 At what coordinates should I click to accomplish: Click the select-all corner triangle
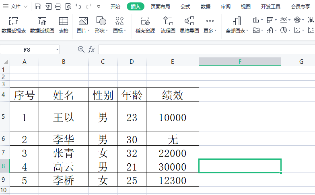point(6,62)
